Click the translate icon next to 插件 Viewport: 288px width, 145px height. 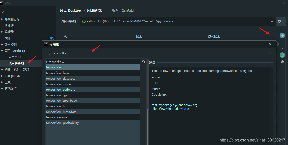52,38
